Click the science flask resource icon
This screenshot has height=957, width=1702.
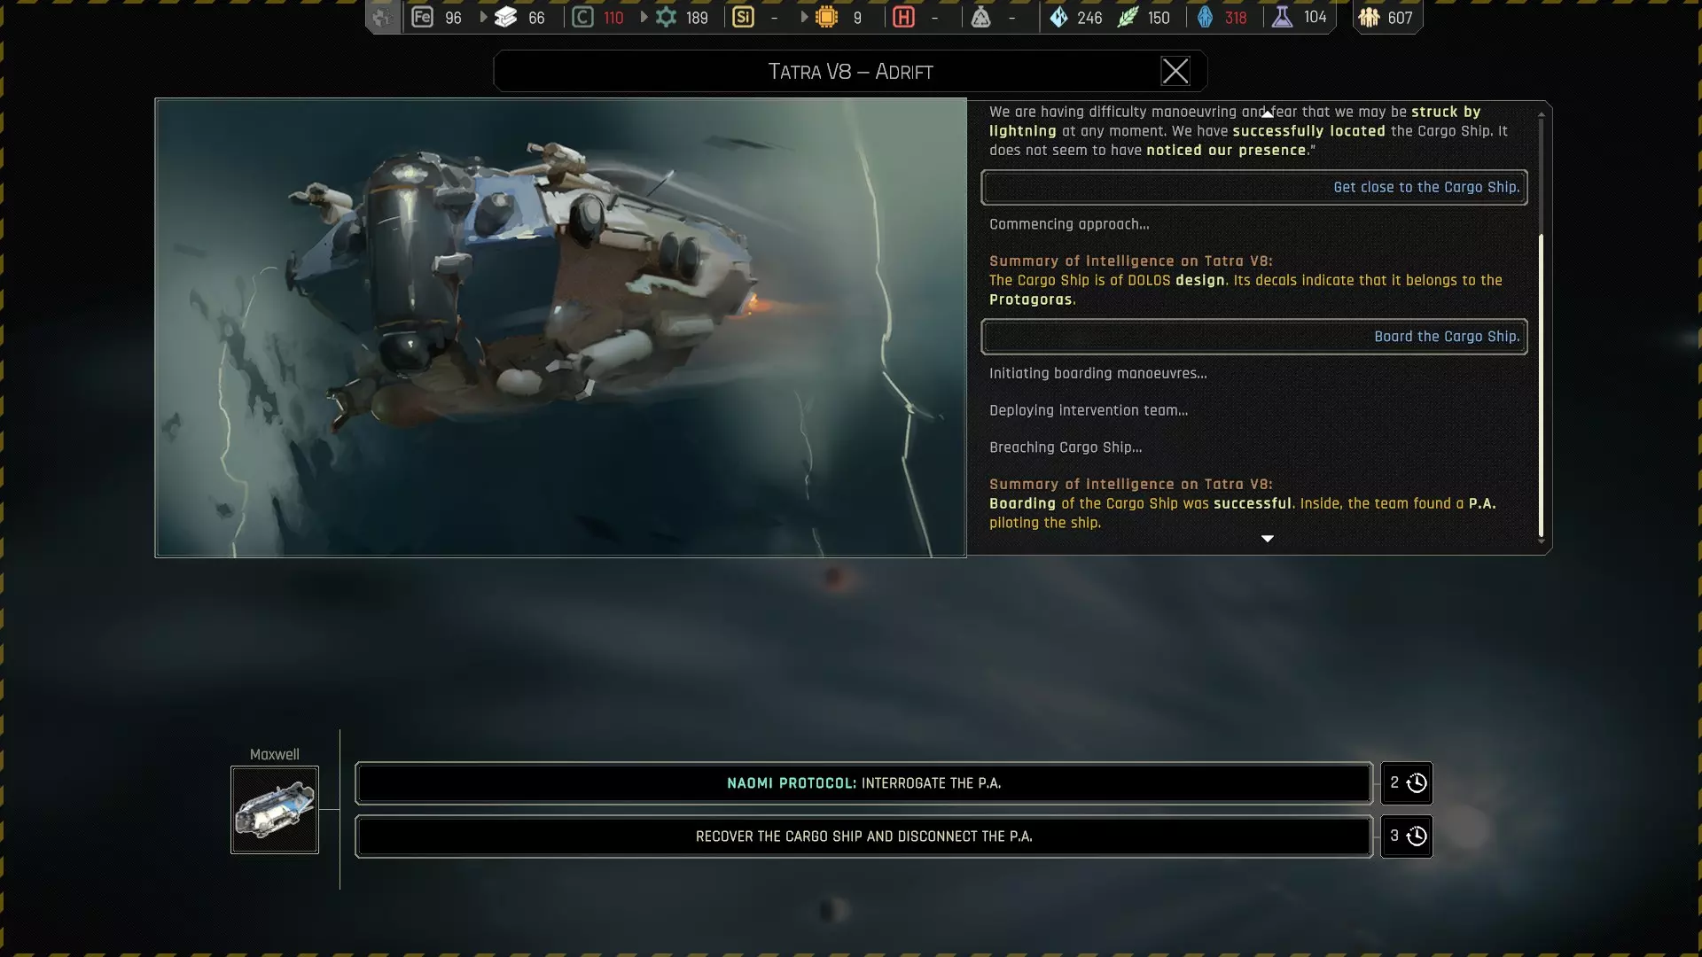[x=1282, y=17]
